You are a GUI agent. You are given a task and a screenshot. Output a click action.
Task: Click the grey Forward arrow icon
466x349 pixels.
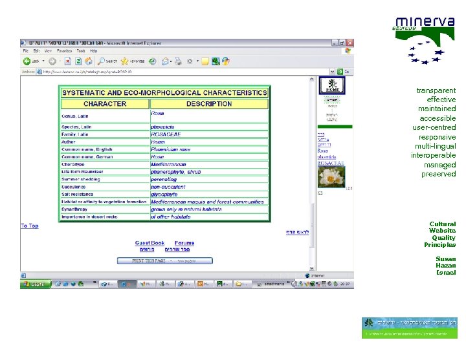[x=52, y=61]
